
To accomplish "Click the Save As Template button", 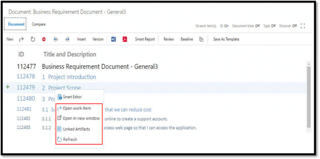I will pos(226,39).
